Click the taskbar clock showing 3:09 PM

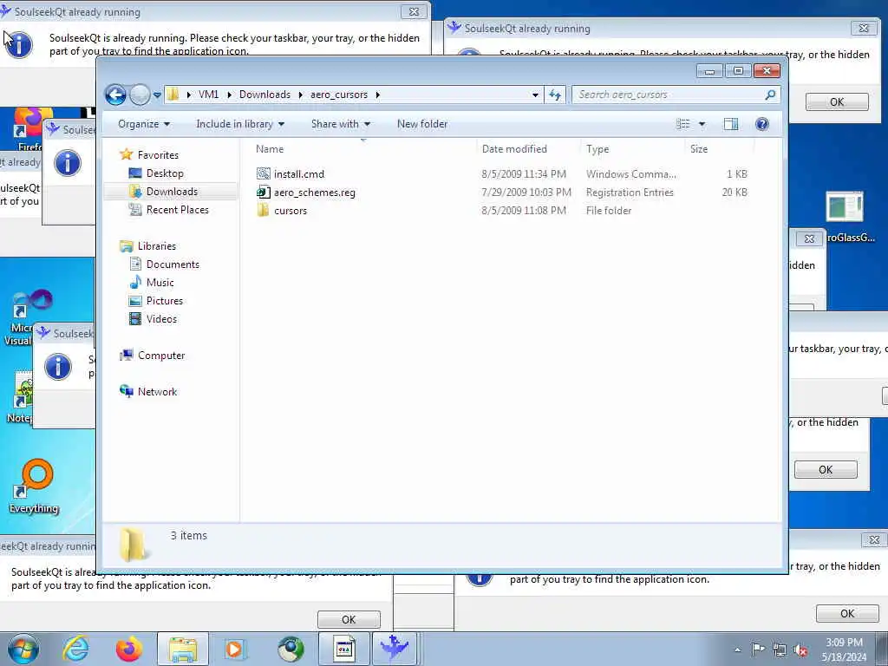(844, 650)
